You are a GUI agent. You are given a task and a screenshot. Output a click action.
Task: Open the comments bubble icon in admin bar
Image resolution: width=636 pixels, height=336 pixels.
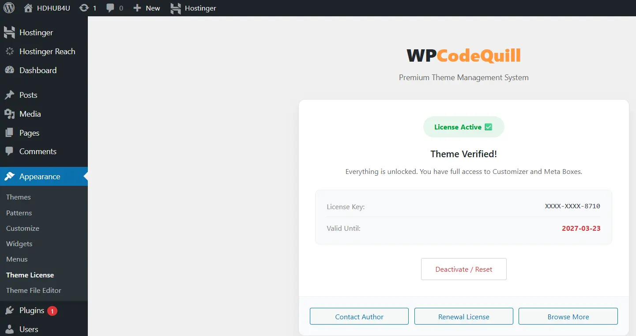pos(110,8)
